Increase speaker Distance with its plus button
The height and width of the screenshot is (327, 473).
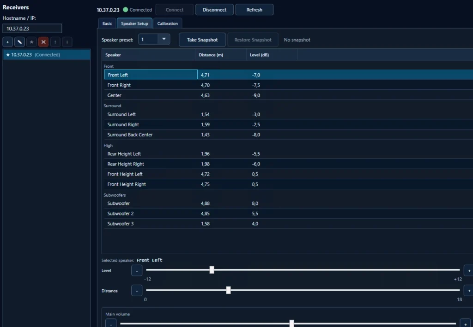pos(469,291)
